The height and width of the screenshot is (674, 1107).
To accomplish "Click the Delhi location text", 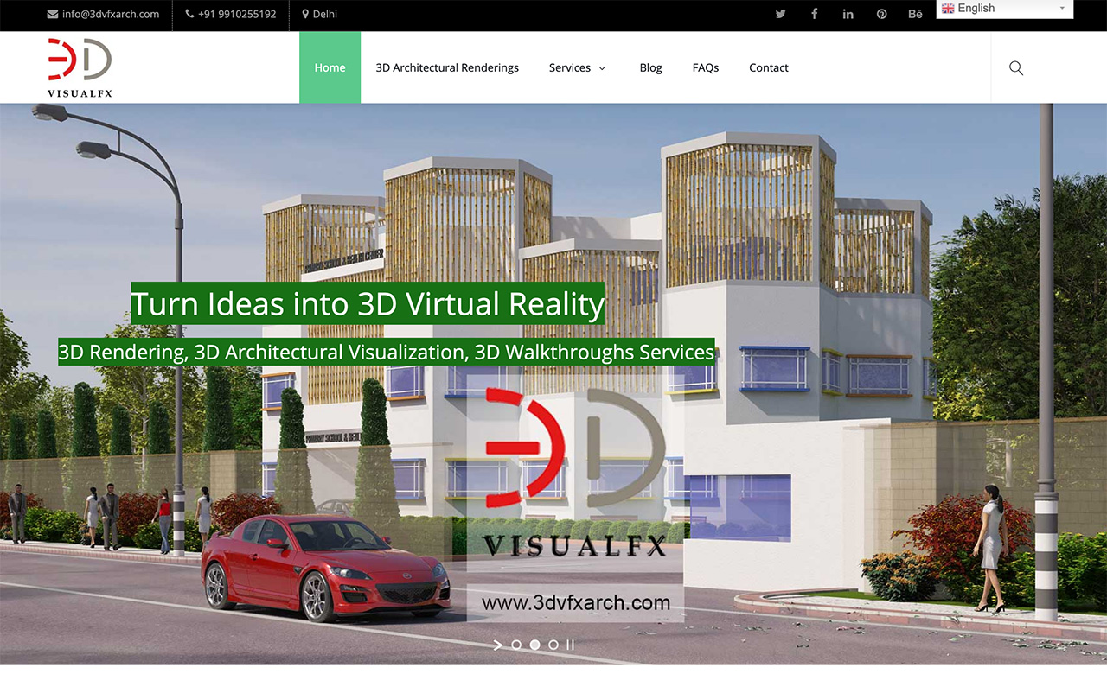I will coord(325,14).
